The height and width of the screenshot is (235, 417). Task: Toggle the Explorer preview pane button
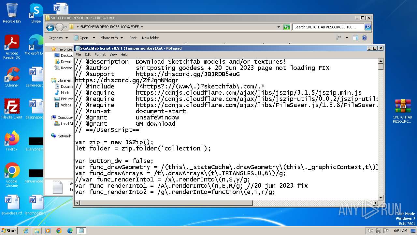point(355,38)
